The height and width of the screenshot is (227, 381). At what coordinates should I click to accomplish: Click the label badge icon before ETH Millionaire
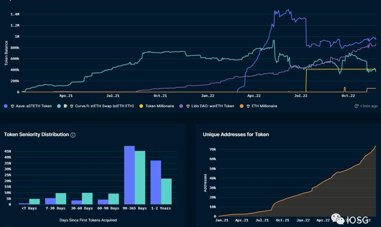(248, 106)
